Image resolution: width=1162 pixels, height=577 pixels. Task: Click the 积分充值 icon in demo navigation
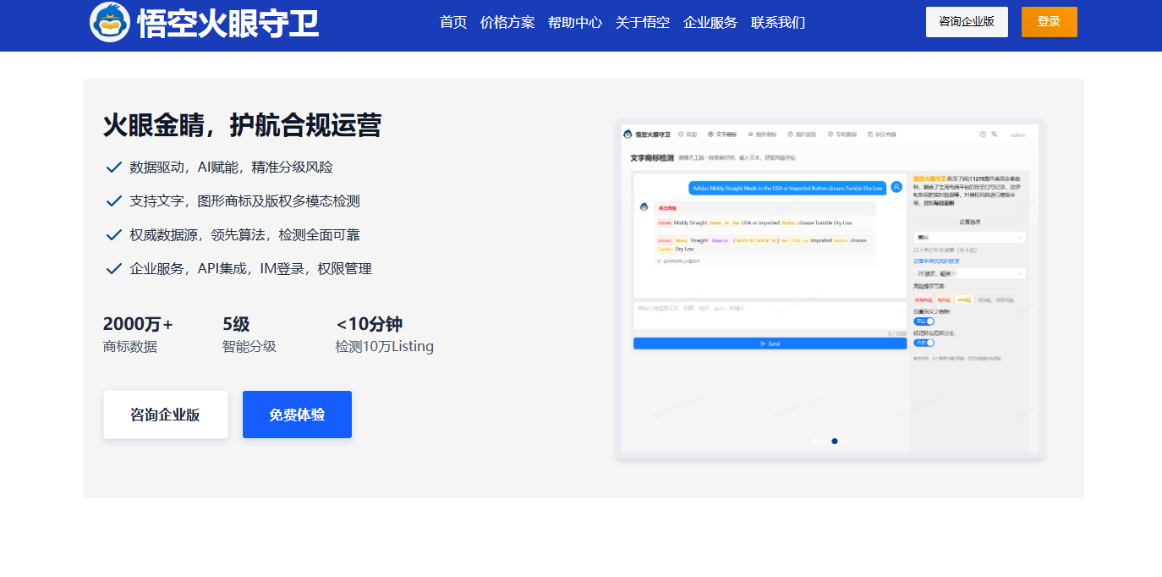coord(869,134)
